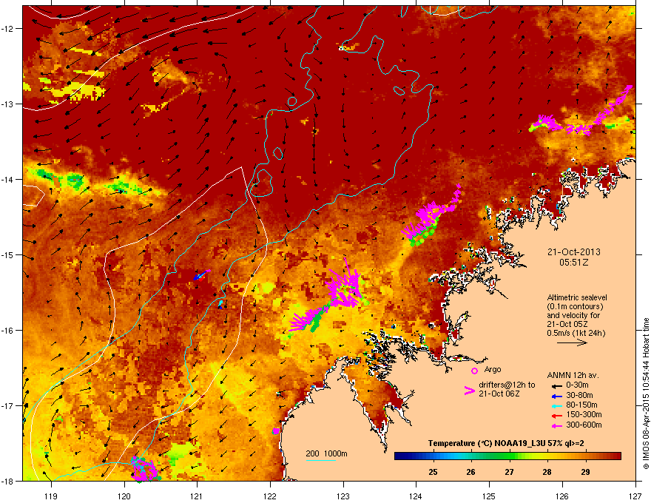Click the 'drifters@12h to' legend label

coord(507,385)
